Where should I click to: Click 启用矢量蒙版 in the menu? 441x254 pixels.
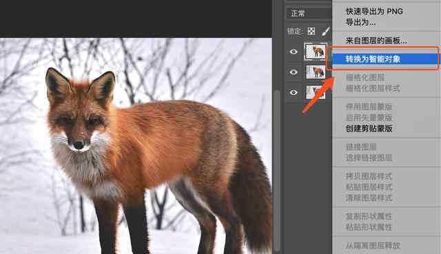pyautogui.click(x=369, y=118)
